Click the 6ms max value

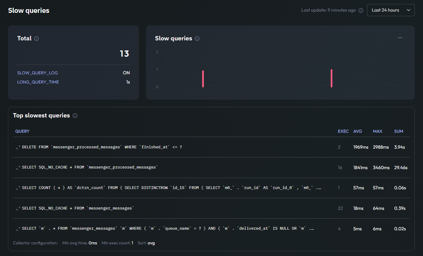(377, 229)
